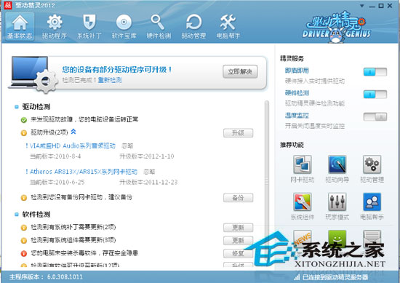Click the 备份 button
The image size is (400, 283).
238,198
